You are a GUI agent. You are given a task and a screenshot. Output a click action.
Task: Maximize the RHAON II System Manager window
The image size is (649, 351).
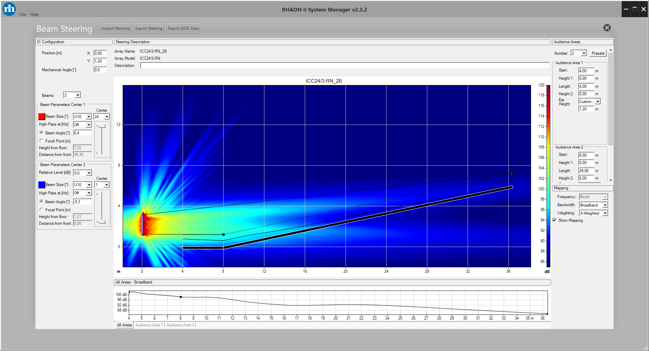635,9
